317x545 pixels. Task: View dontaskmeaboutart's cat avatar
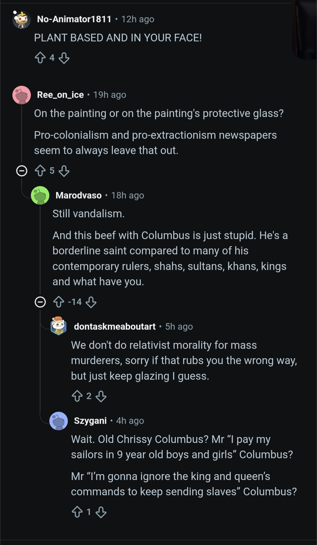[x=59, y=326]
